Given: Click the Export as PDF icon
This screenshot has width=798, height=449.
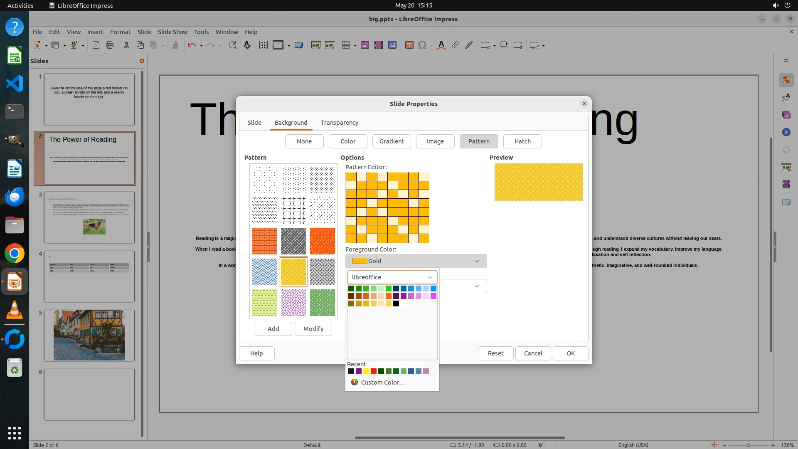Looking at the screenshot, I should [96, 45].
